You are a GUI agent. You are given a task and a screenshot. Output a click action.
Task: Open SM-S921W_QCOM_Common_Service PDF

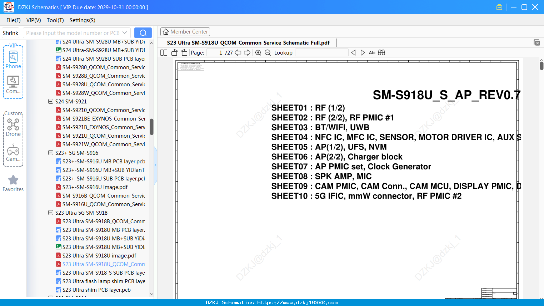(101, 144)
